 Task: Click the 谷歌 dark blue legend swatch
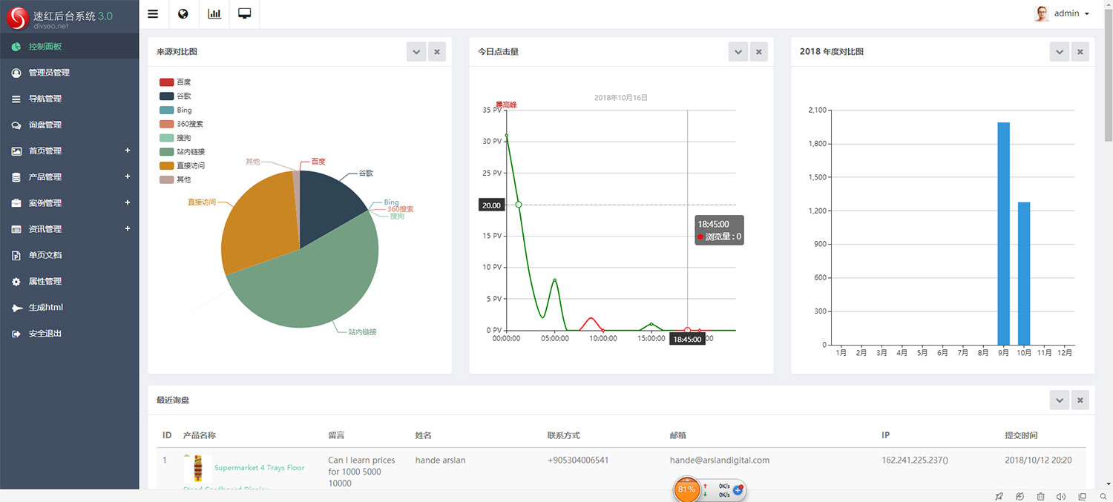(167, 96)
